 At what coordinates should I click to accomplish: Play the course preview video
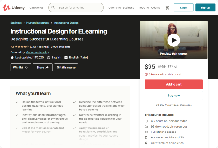coord(174,40)
